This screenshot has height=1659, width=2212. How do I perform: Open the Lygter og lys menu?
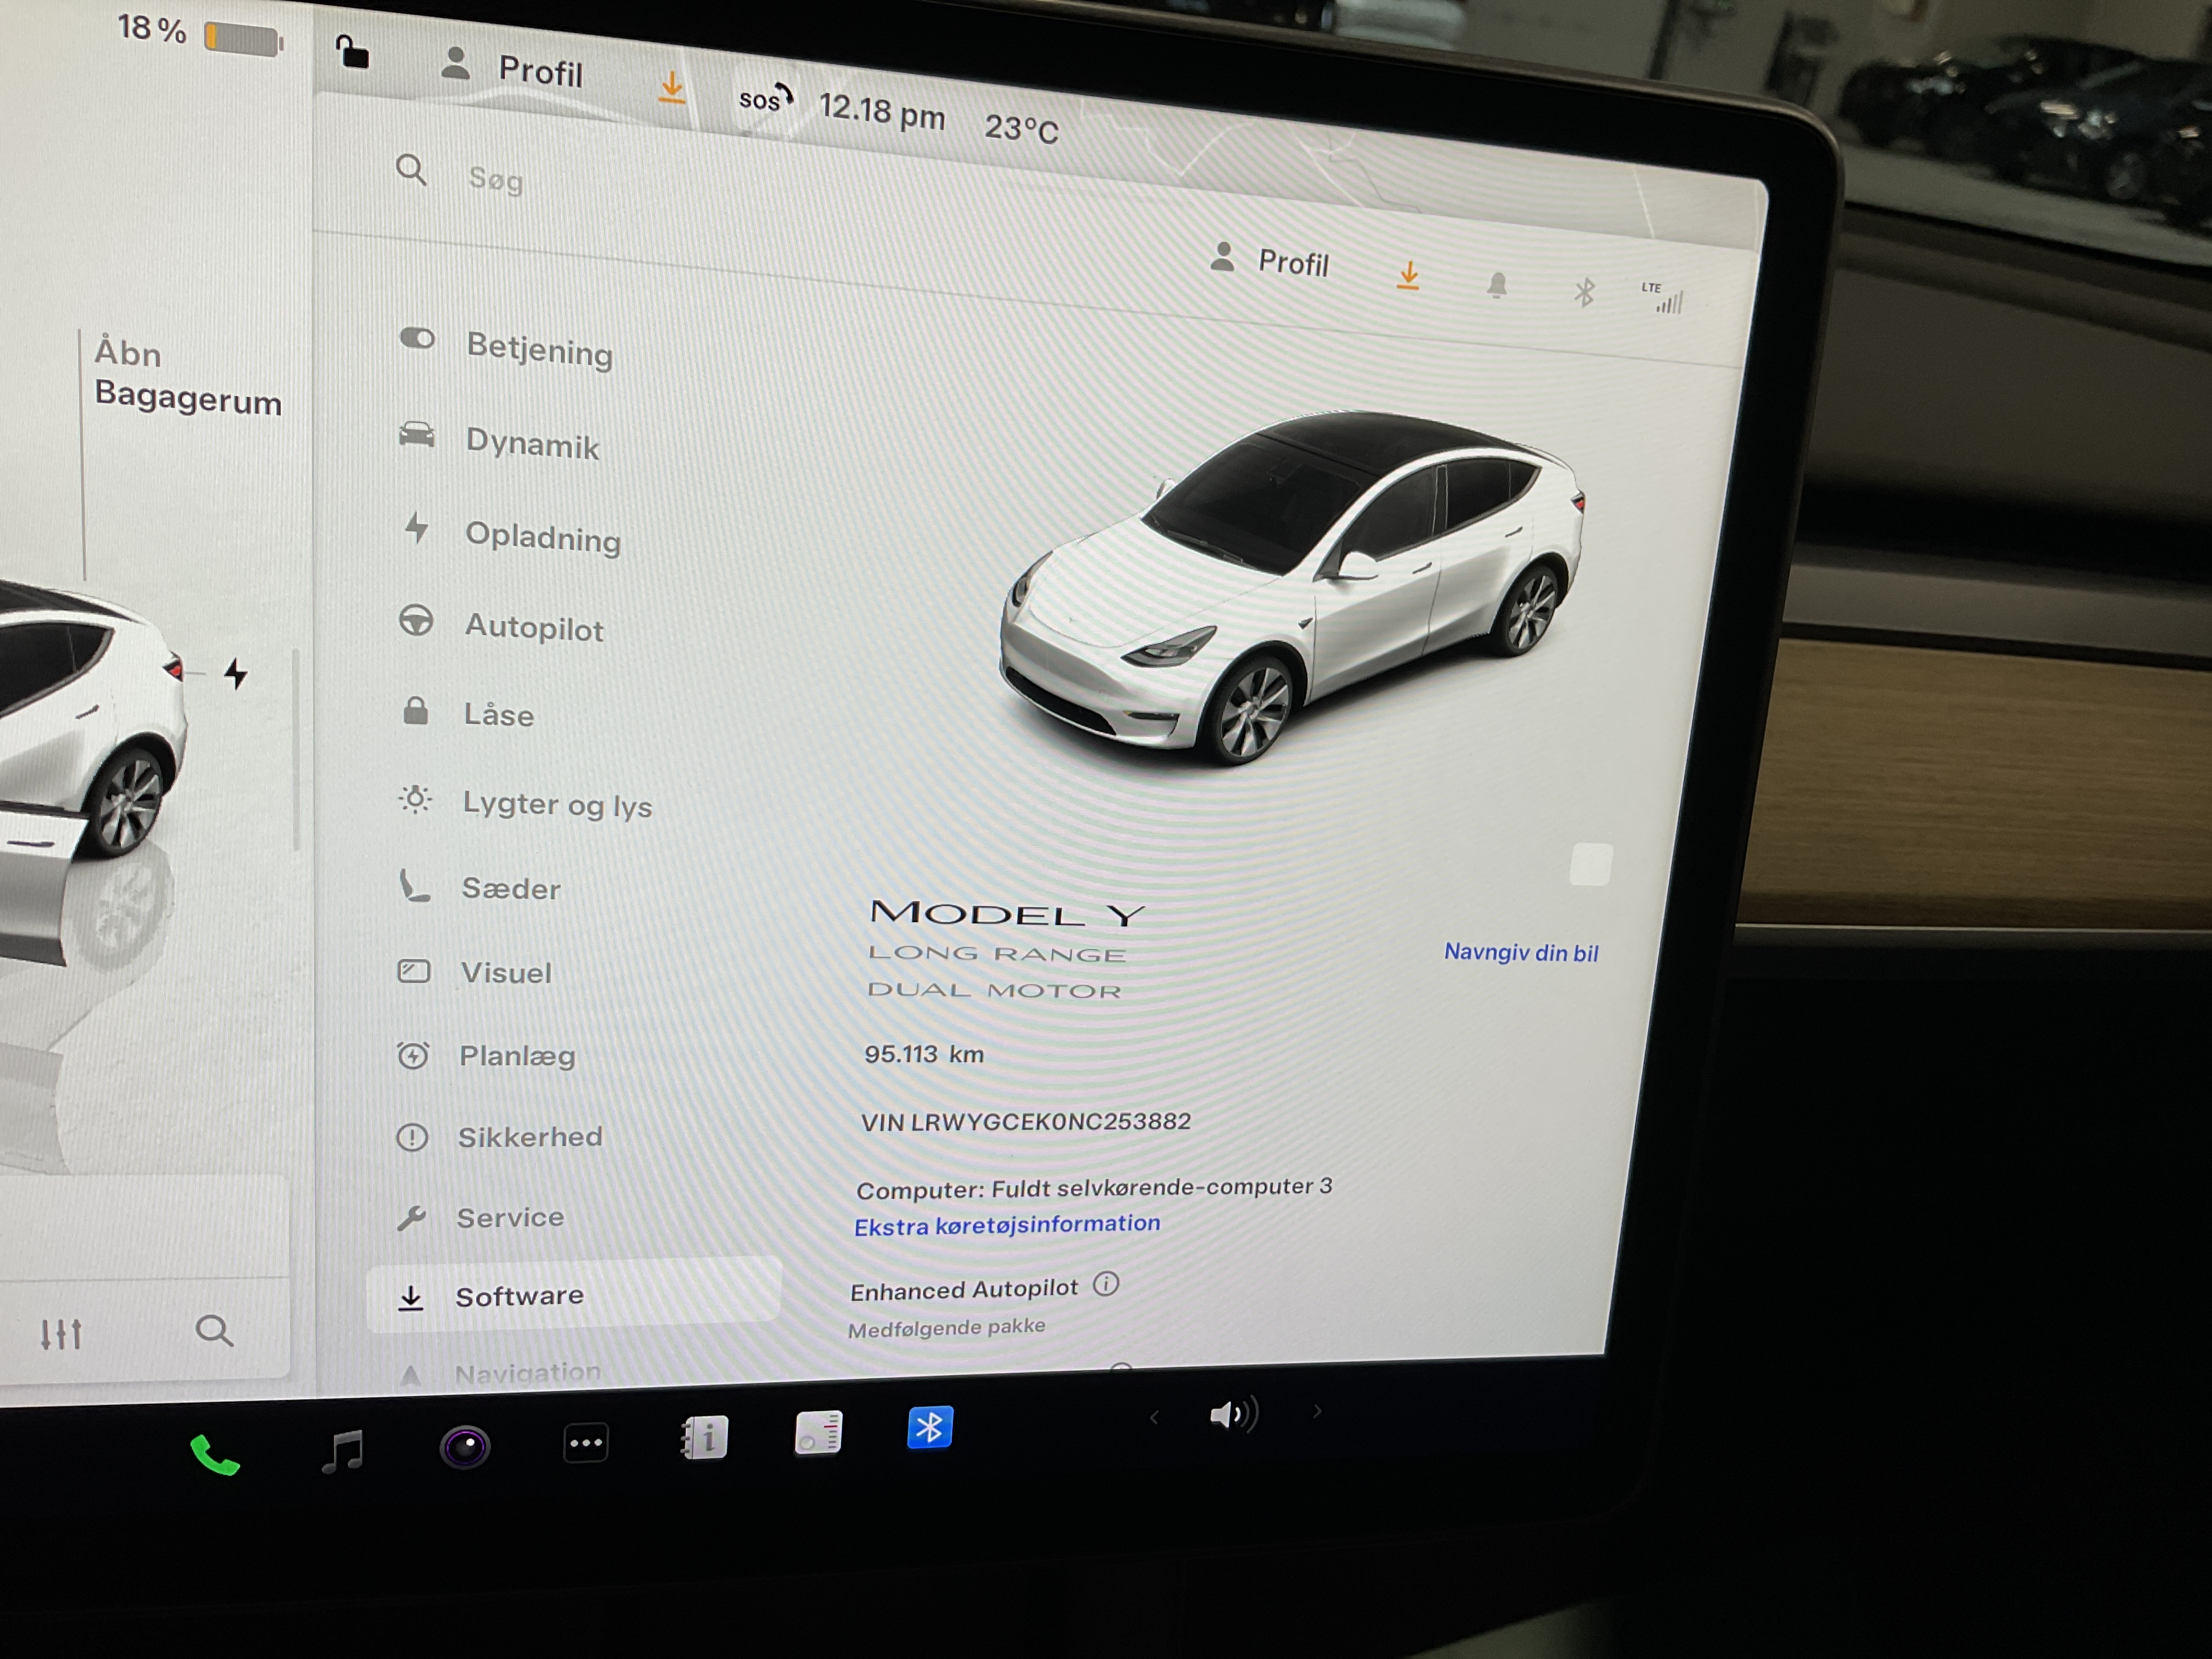point(525,803)
